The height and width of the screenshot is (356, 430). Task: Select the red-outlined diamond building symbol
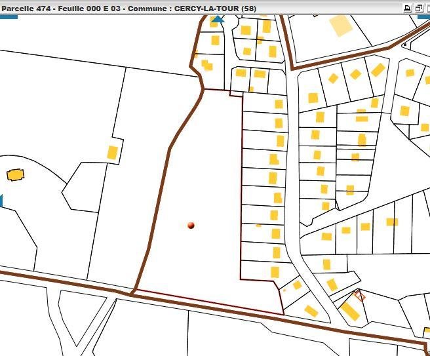(x=359, y=296)
